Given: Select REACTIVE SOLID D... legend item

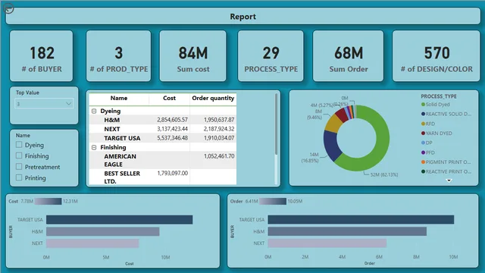Looking at the screenshot, I should (446, 114).
